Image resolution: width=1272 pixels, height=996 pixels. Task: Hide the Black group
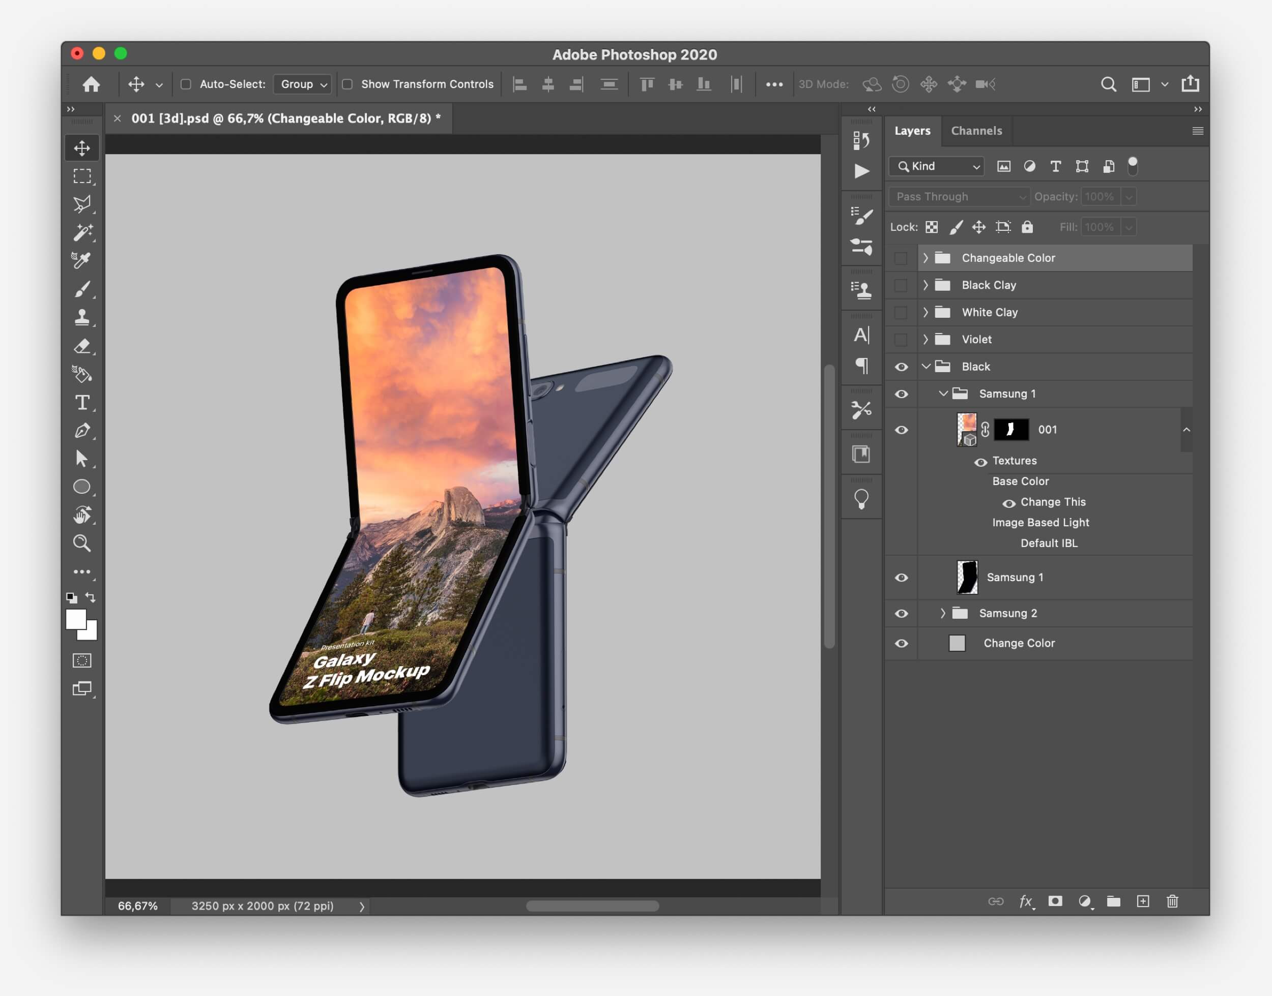pos(901,367)
